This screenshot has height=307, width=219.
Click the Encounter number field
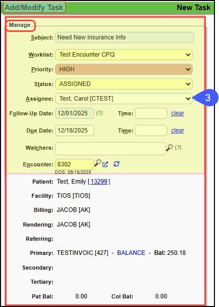tap(75, 164)
